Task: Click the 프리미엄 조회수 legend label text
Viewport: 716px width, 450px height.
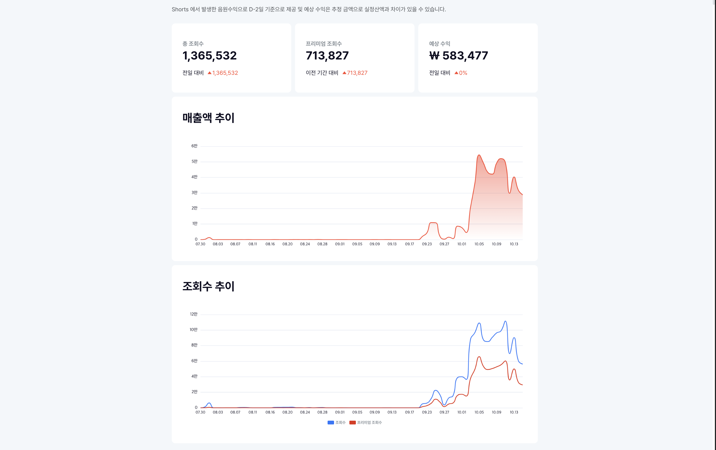Action: [369, 422]
